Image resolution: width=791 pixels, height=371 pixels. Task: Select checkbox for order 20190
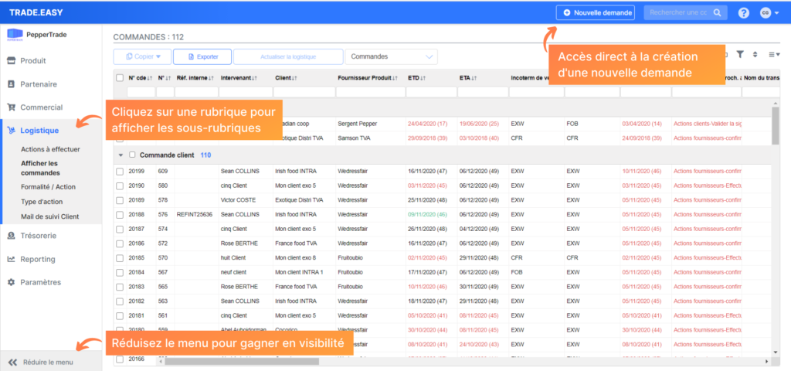click(x=120, y=185)
